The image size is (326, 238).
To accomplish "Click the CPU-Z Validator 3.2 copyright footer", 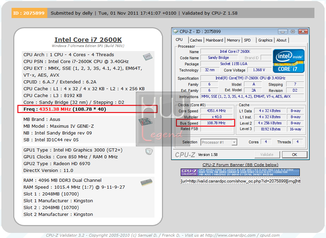I will (163, 235).
